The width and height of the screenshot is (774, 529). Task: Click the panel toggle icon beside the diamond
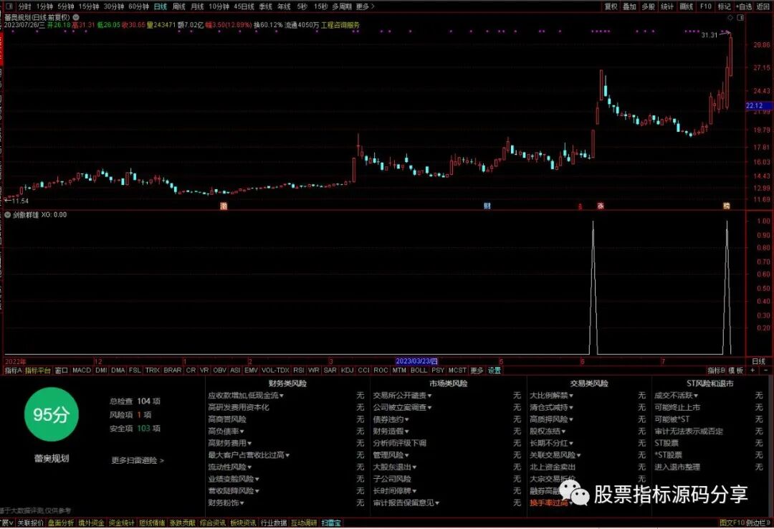pos(740,17)
